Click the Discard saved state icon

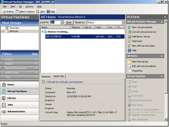click(x=129, y=100)
